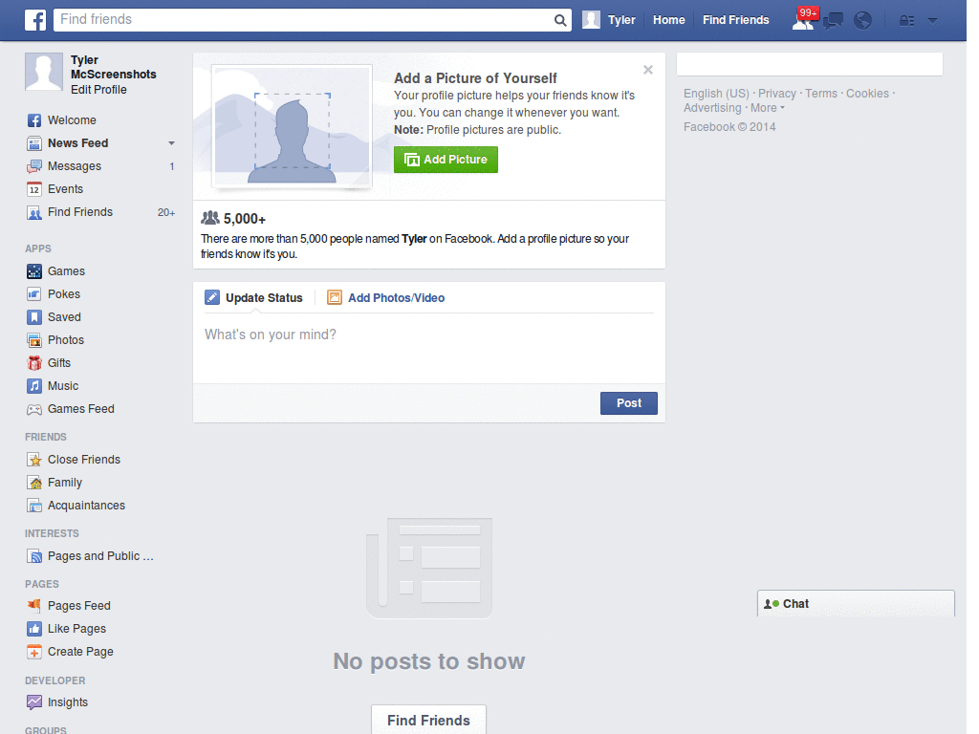The image size is (979, 734).
Task: Open Tyler profile link in top bar
Action: tap(621, 20)
